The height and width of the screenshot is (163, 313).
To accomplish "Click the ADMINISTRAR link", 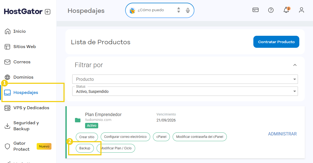I will pos(282,134).
